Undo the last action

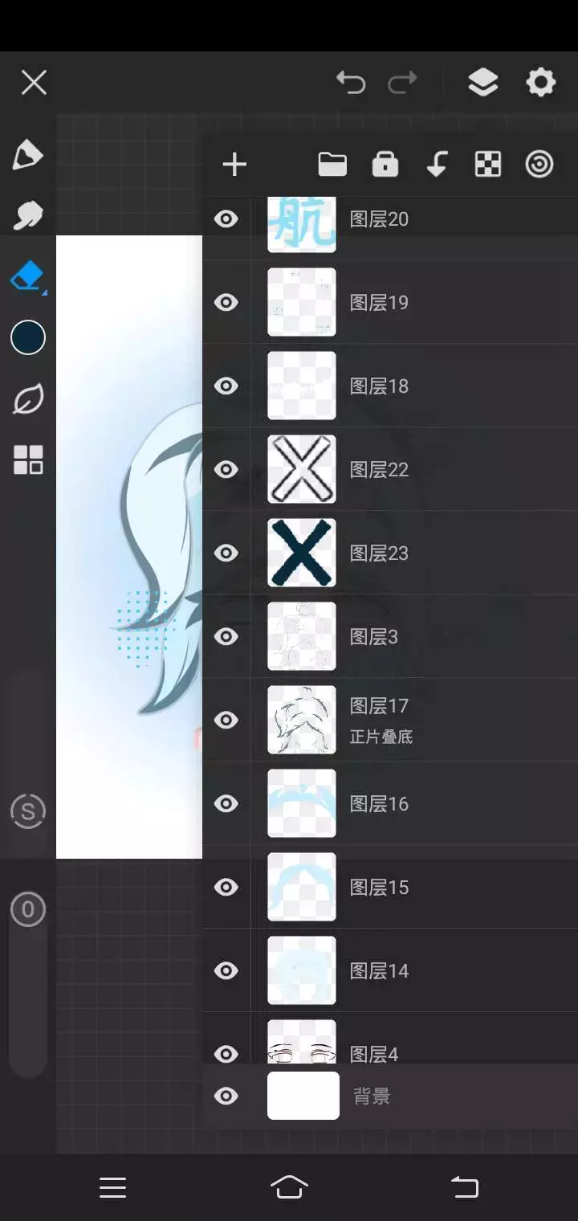click(351, 82)
